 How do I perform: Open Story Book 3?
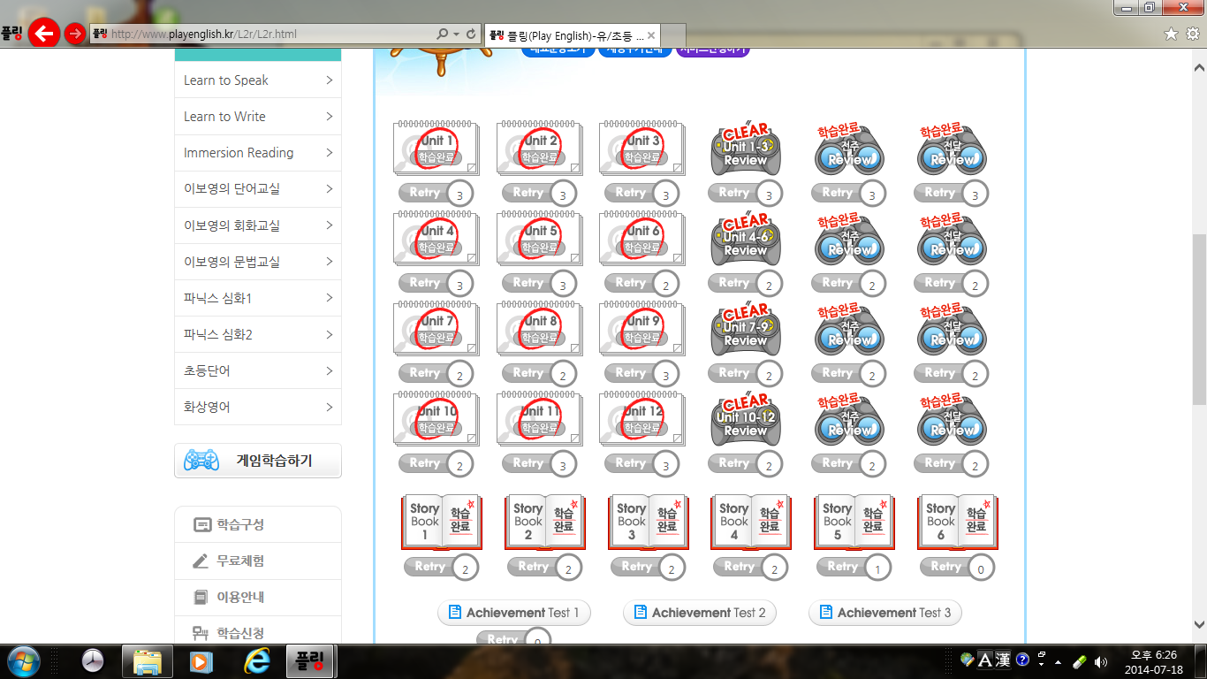(x=649, y=522)
